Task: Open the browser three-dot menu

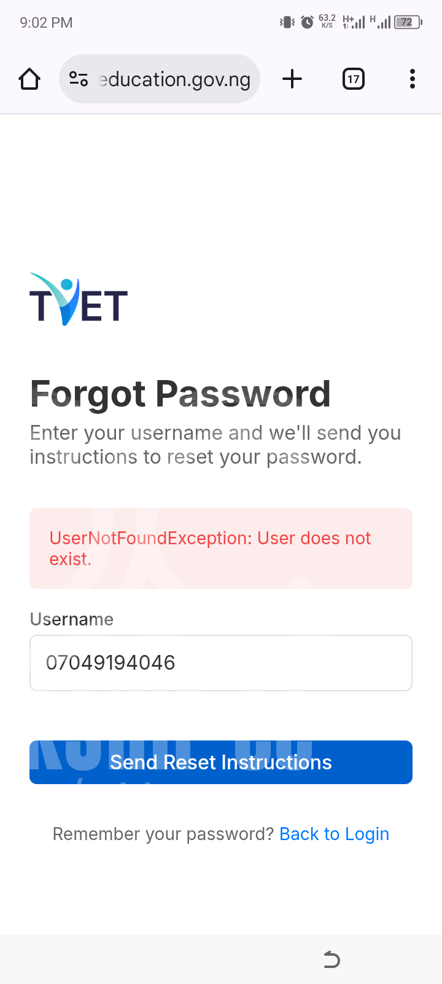Action: 412,79
